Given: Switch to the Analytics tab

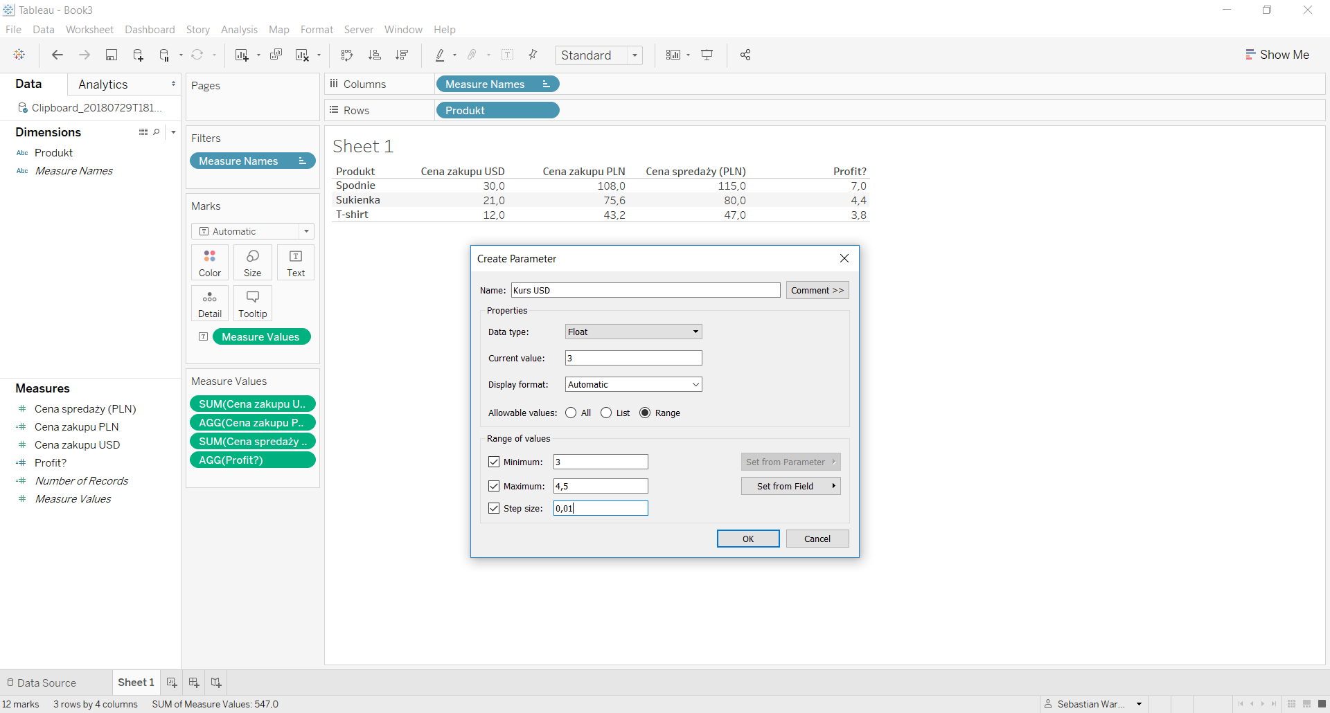Looking at the screenshot, I should [103, 84].
